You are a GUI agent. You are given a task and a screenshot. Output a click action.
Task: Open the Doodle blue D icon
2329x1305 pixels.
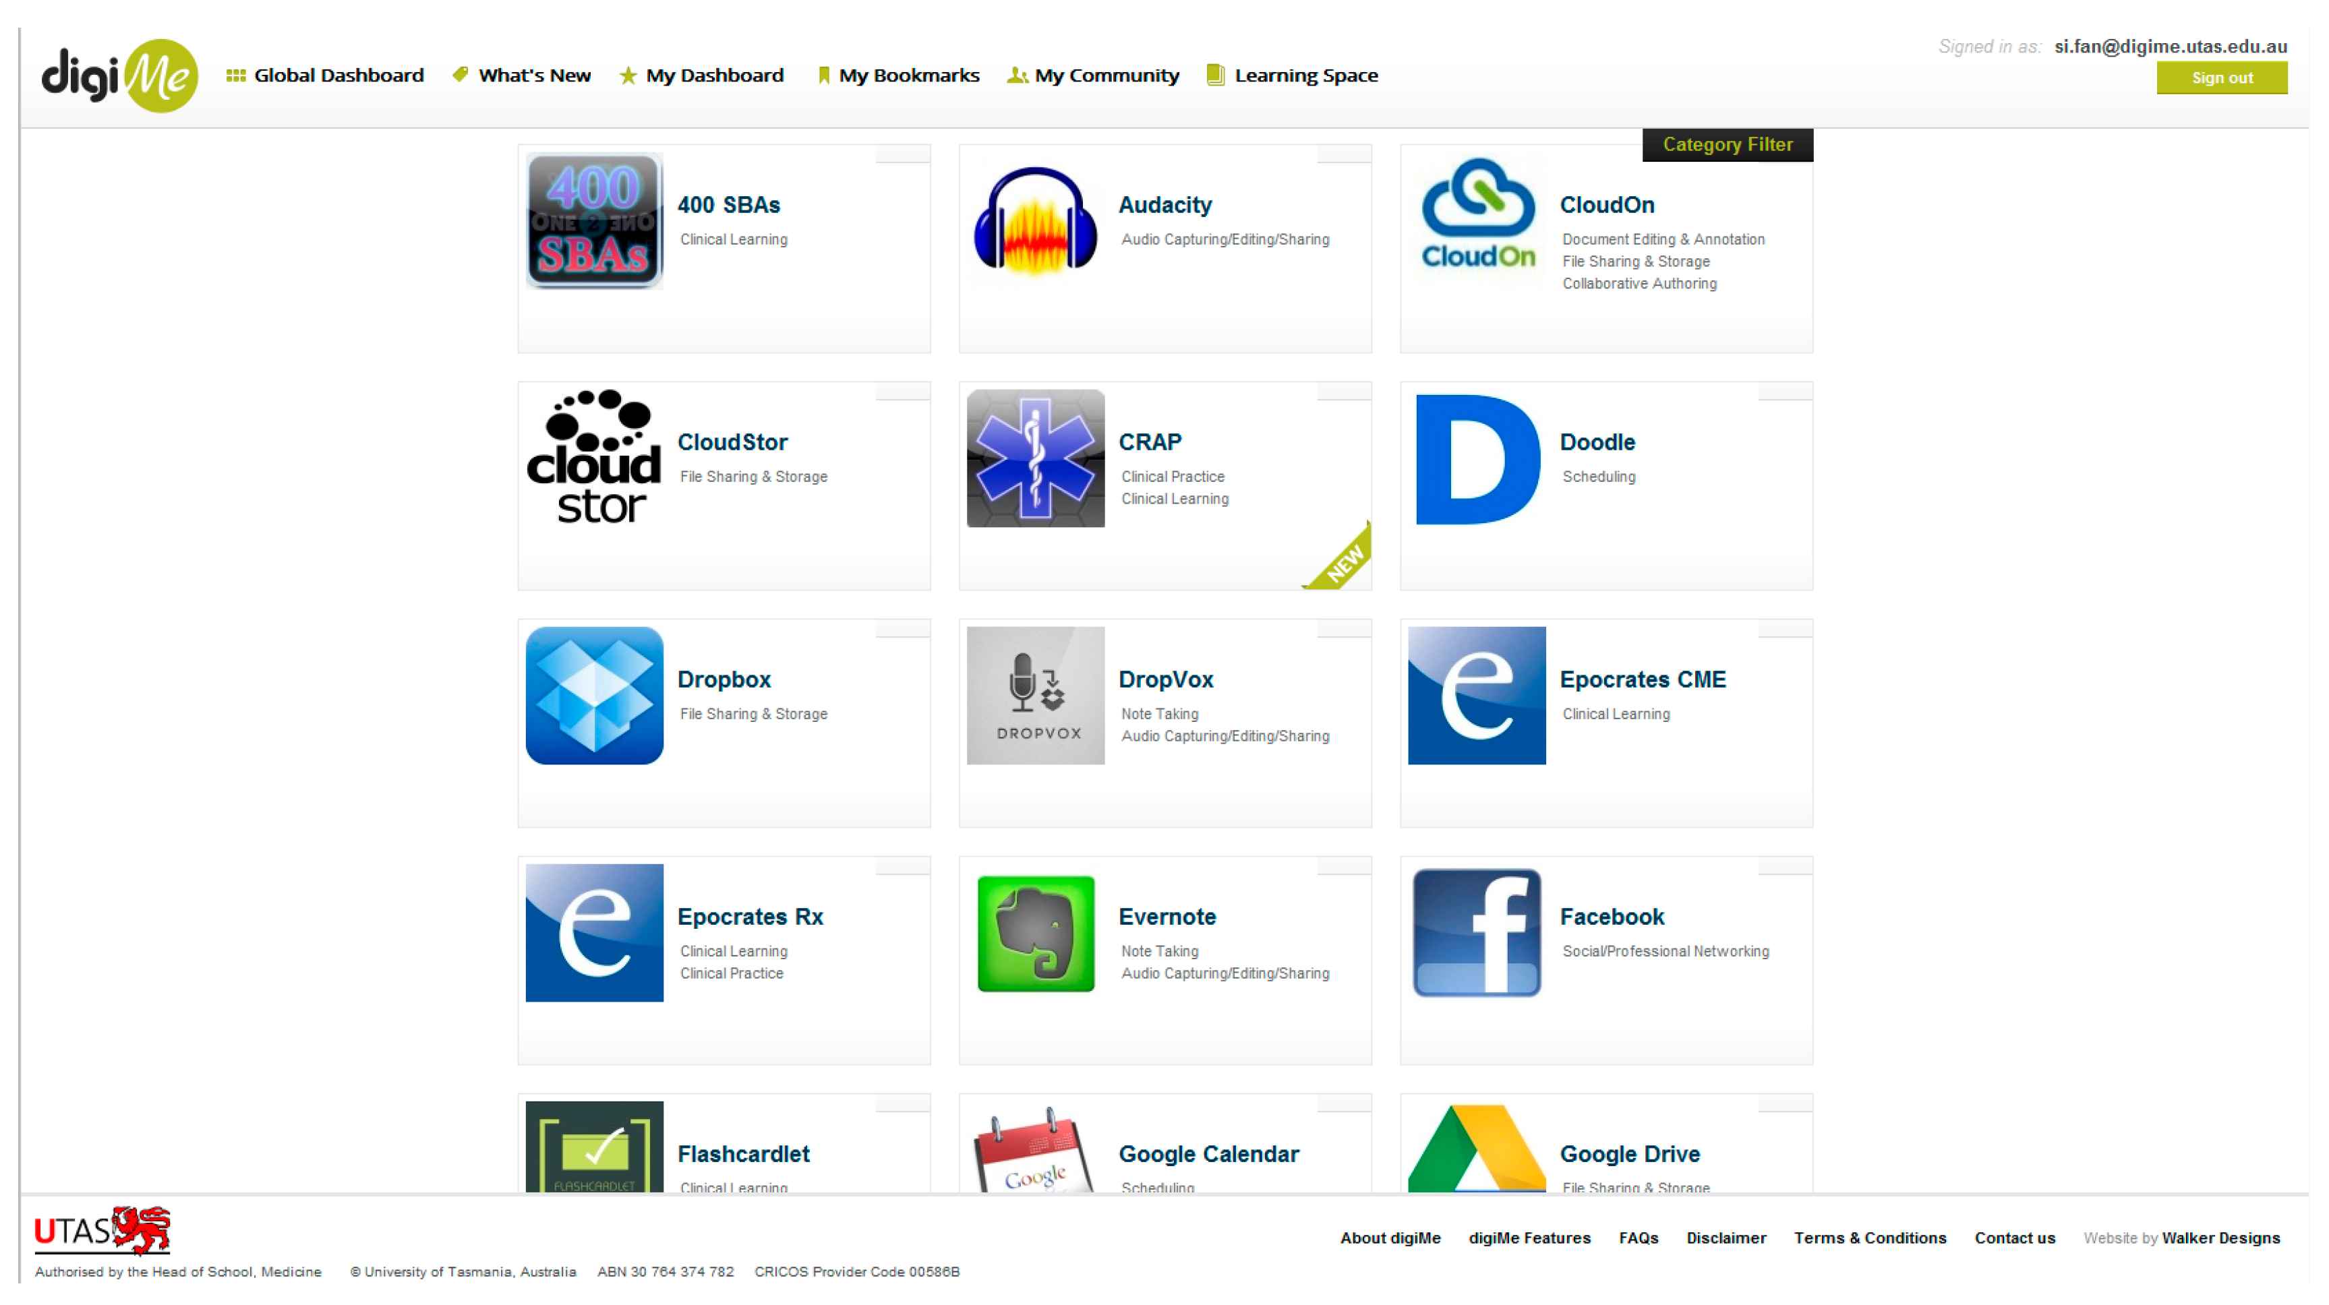click(1477, 458)
